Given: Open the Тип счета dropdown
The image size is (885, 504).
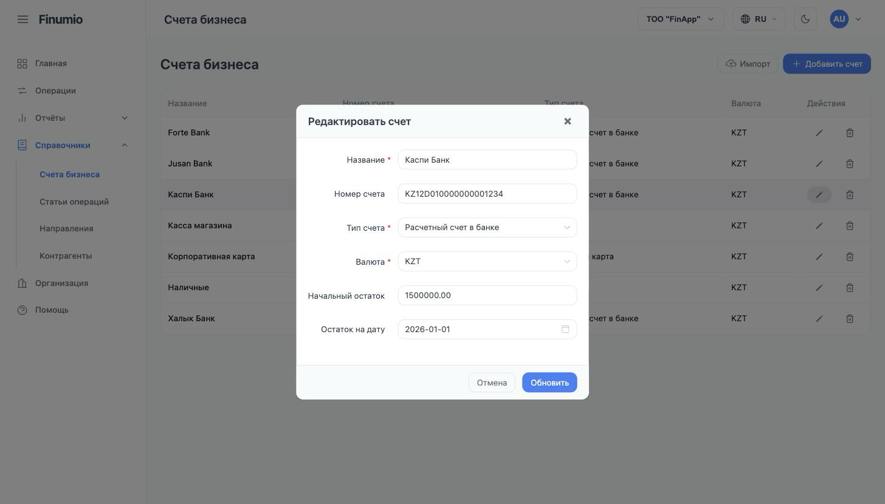Looking at the screenshot, I should [x=487, y=228].
